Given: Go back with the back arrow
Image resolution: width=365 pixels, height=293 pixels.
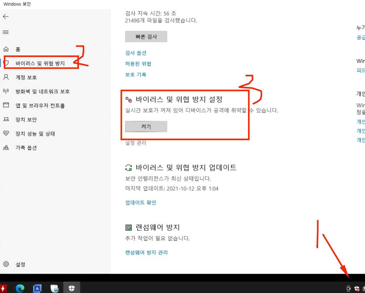Looking at the screenshot, I should 6,17.
